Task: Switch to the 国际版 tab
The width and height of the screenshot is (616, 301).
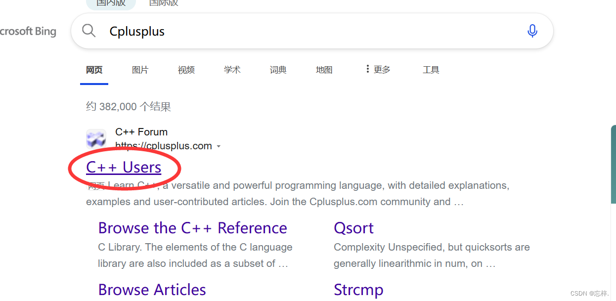Action: point(164,3)
